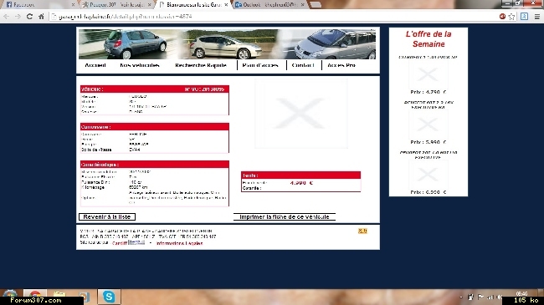The height and width of the screenshot is (305, 544).
Task: Click the browser back arrow
Action: 6,16
